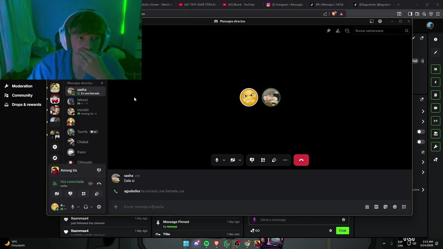Click the Enviar mensaje a @sasha field

(242, 207)
